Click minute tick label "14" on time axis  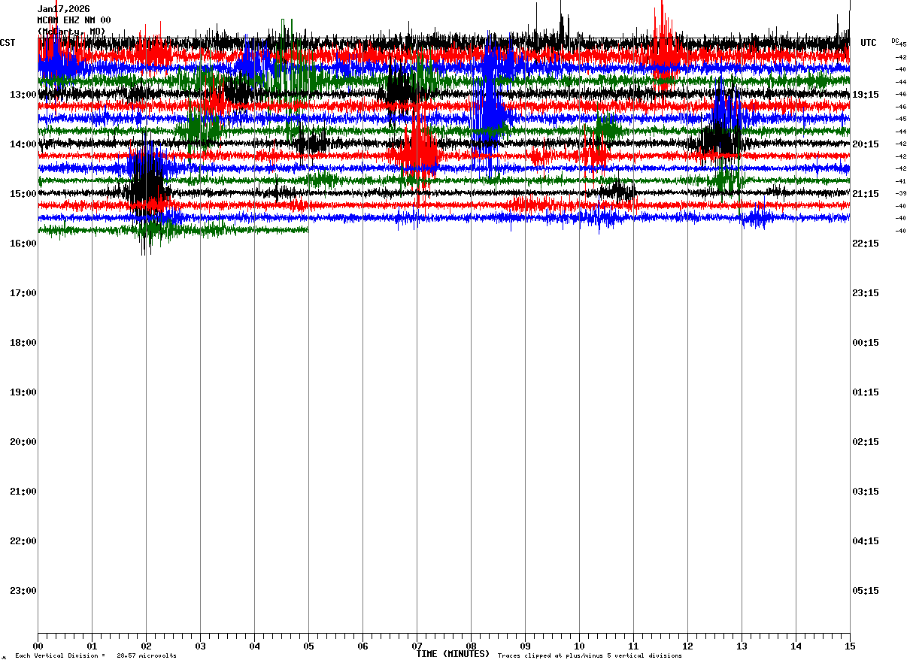796,646
